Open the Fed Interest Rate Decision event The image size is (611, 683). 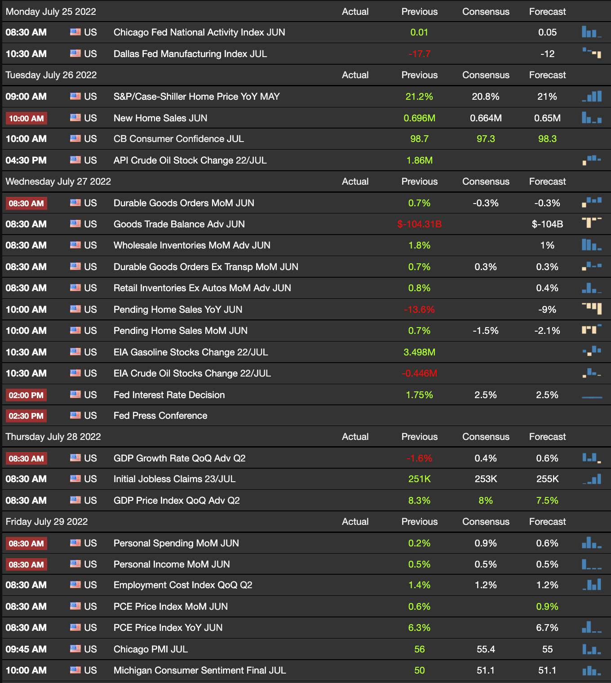click(169, 395)
